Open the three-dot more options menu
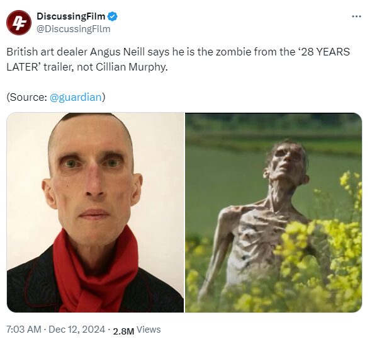This screenshot has height=344, width=372. [x=356, y=16]
